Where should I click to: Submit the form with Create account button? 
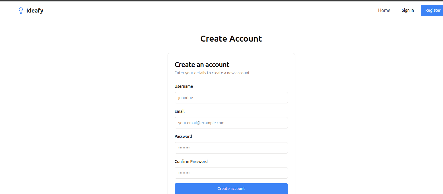click(x=231, y=189)
